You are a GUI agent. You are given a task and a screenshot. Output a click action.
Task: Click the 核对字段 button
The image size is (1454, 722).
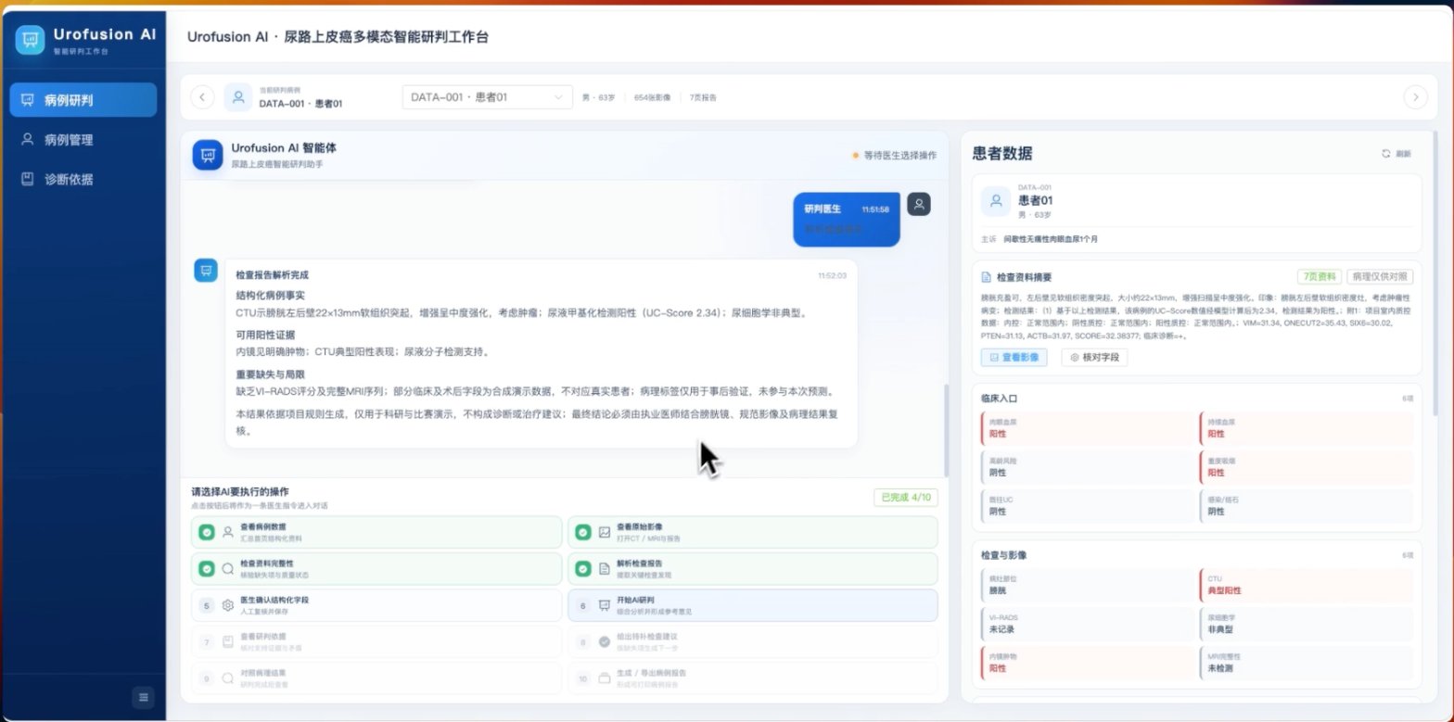[1094, 357]
